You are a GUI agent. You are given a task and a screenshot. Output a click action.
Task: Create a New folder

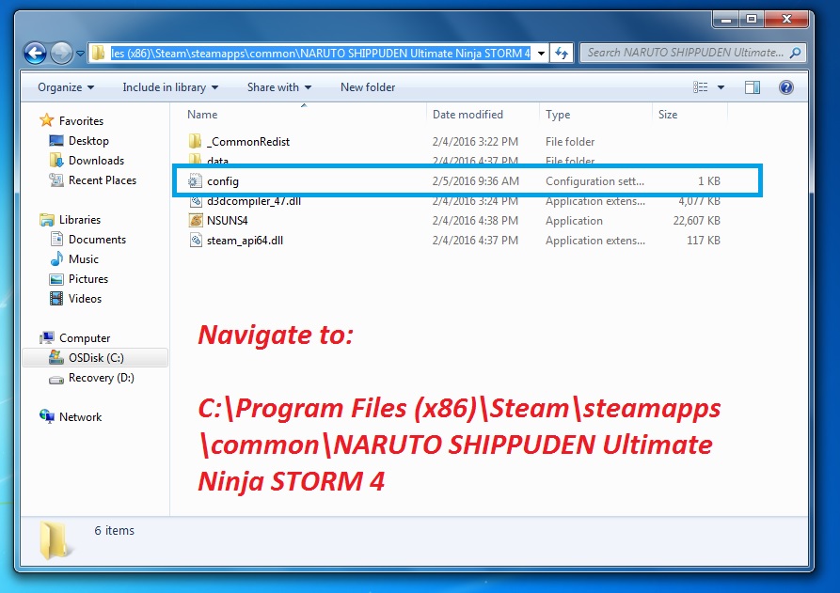coord(368,87)
